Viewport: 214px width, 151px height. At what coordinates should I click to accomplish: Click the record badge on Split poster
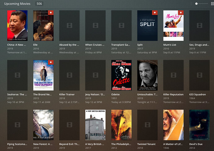tap(155, 12)
